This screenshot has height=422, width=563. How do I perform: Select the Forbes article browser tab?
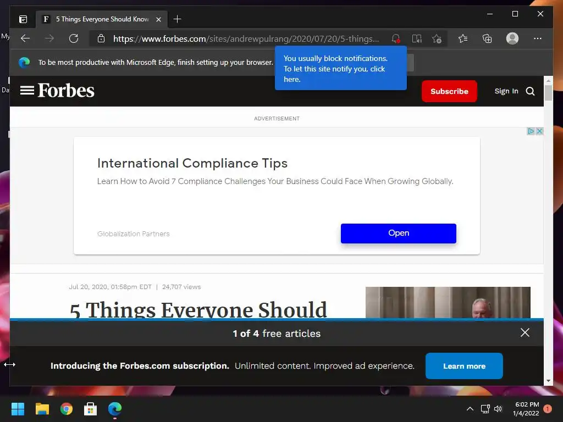102,19
